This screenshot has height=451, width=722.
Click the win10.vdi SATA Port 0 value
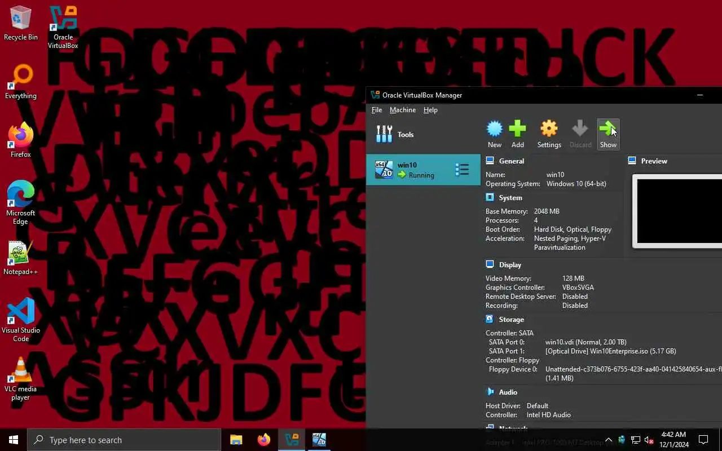tap(585, 342)
